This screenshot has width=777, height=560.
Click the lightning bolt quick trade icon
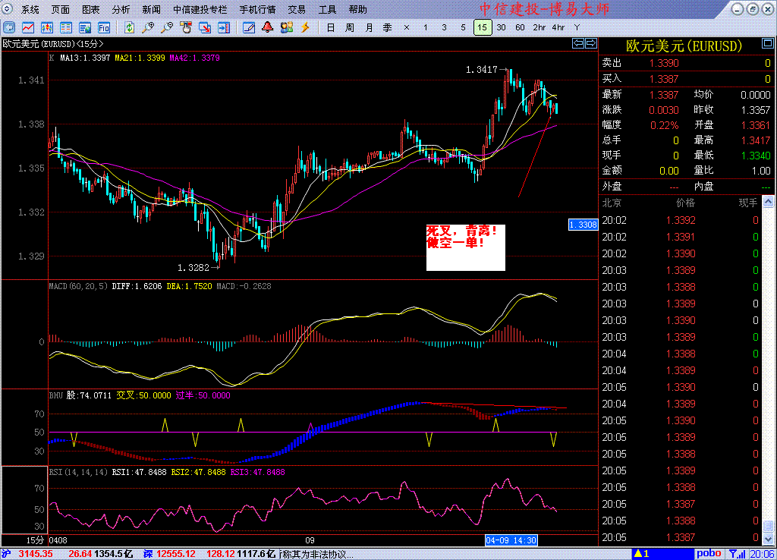click(305, 28)
